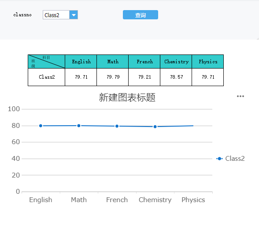
Task: Select the Physics table header
Action: pyautogui.click(x=207, y=62)
